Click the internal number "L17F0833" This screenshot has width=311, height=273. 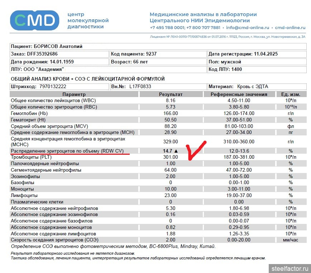[x=140, y=87]
